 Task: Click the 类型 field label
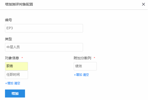click(8, 39)
